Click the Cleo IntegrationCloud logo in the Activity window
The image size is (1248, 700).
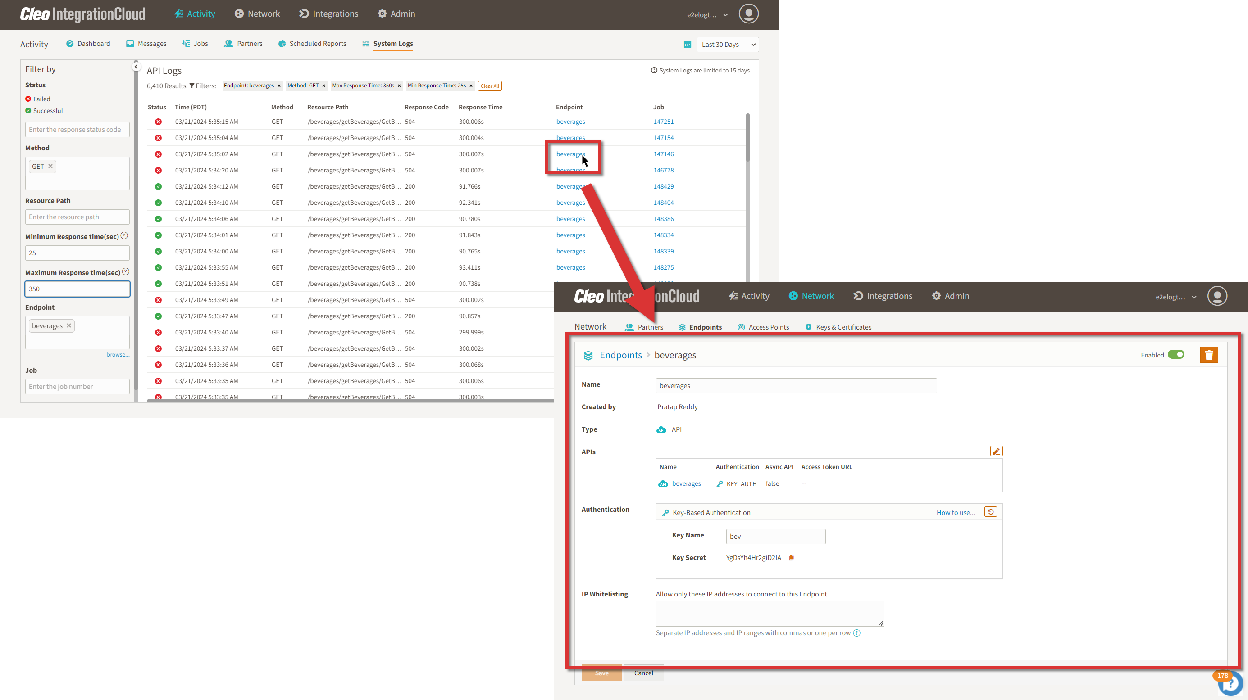[x=83, y=14]
